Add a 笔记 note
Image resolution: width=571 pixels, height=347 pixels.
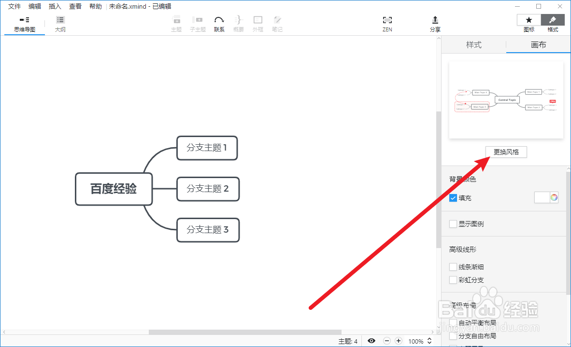(x=277, y=24)
